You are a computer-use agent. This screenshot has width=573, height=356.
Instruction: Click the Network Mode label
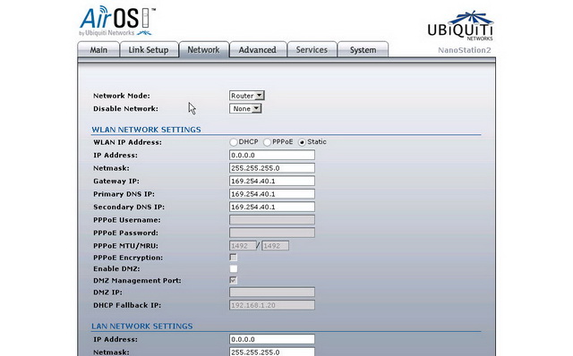[x=122, y=96]
